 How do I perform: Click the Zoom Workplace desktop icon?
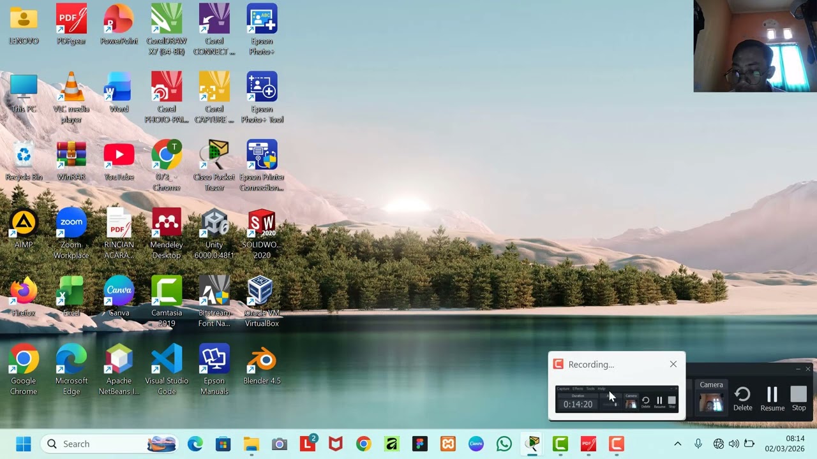[x=71, y=233]
